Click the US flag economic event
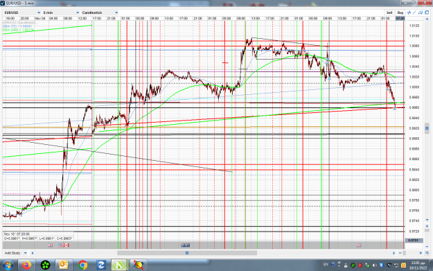This screenshot has height=271, width=433. coord(61,245)
